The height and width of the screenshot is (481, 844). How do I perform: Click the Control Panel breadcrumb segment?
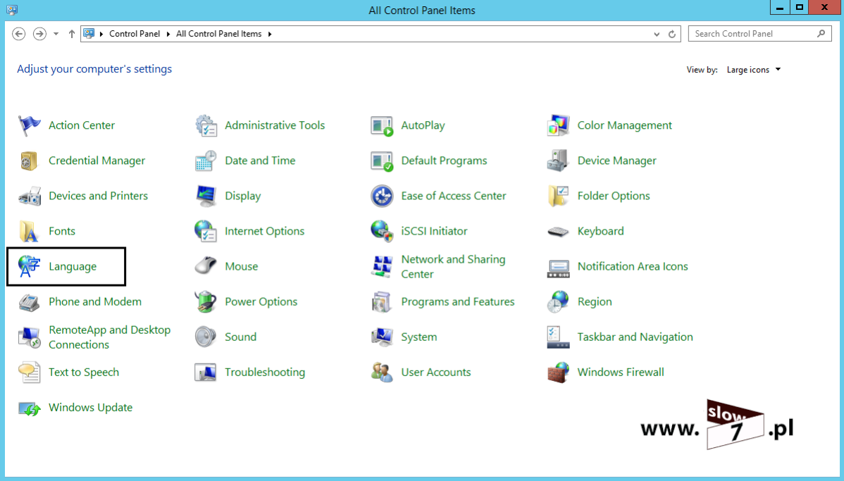(135, 34)
